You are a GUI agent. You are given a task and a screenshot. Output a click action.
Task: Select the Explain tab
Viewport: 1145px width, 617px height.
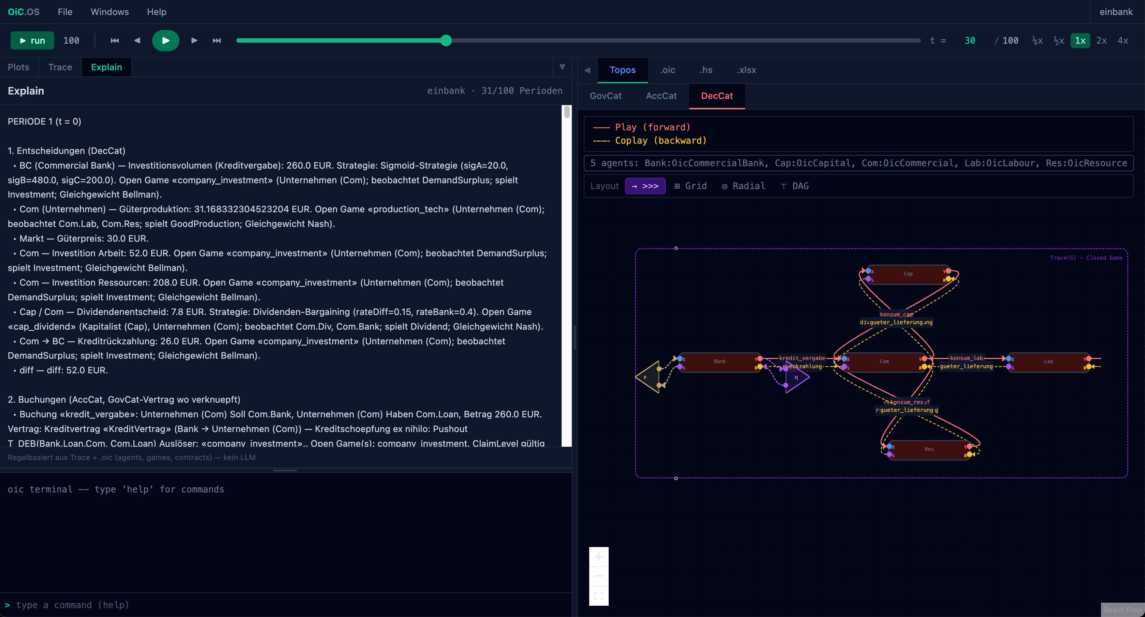click(106, 67)
